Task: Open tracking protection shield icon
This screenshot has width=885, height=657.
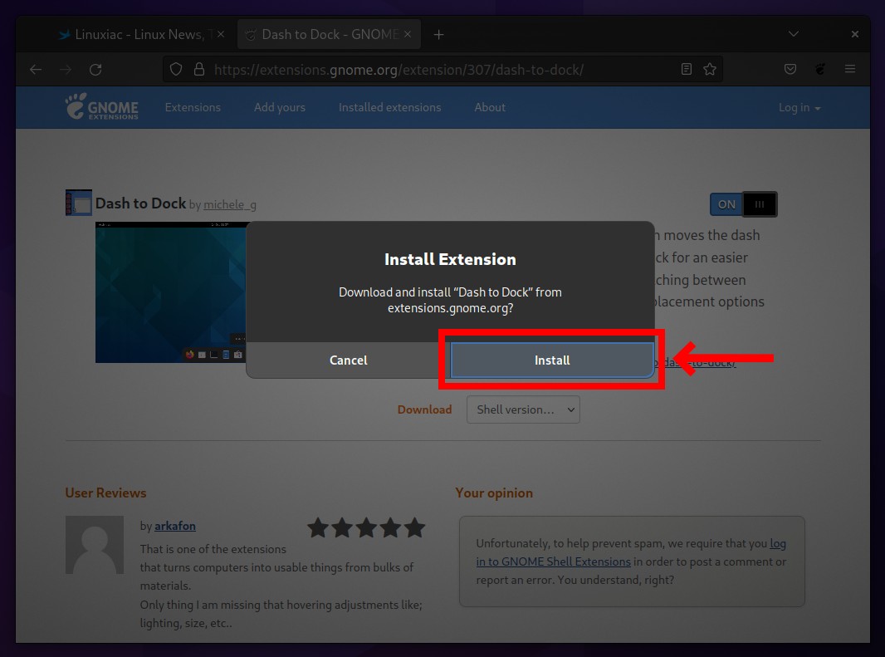Action: pyautogui.click(x=176, y=70)
